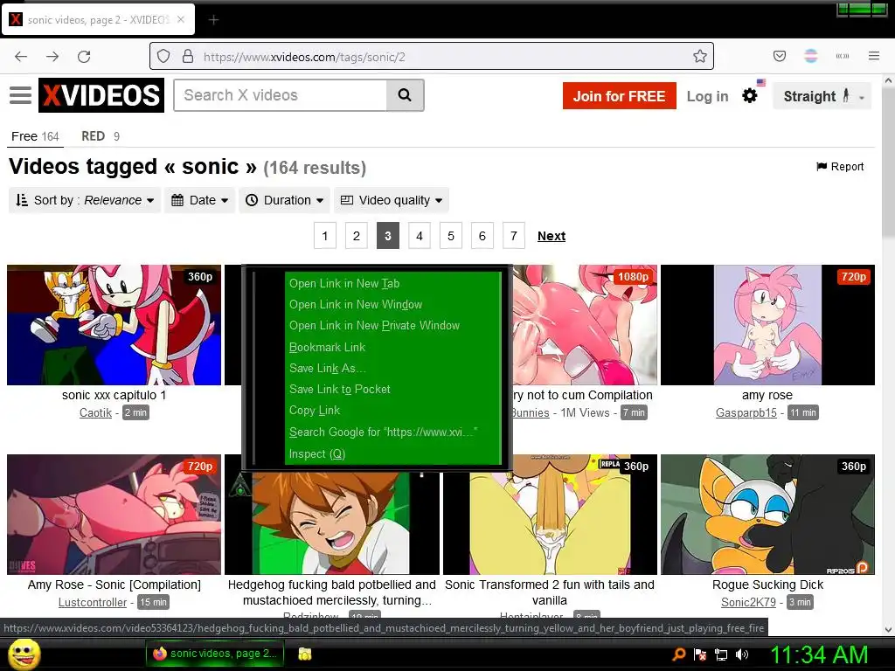Focus the 'Search X videos' input field
This screenshot has width=895, height=671.
pos(281,95)
